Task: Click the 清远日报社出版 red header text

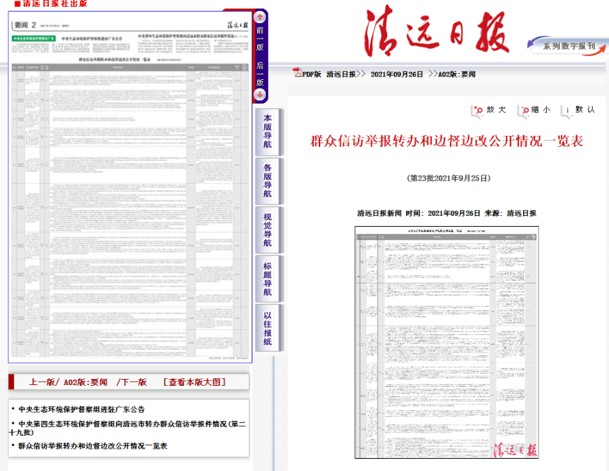Action: [51, 3]
